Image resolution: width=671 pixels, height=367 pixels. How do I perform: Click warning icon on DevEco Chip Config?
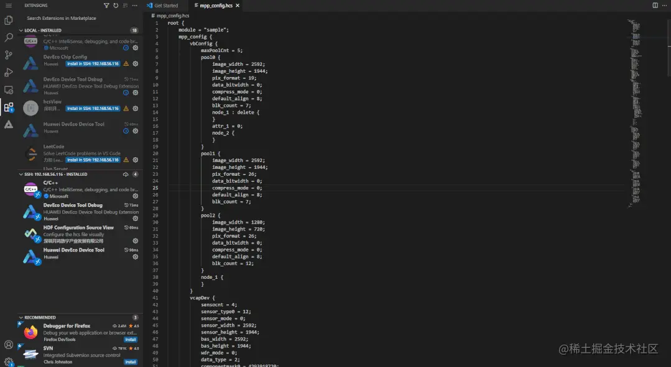(126, 64)
